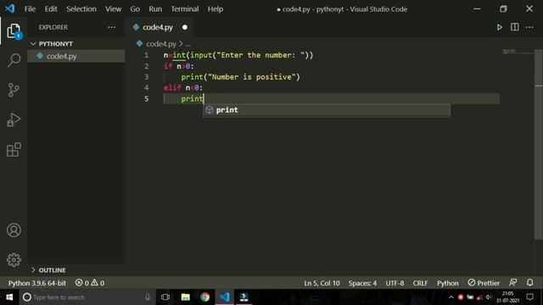Click line number 1 in the gutter

coord(147,55)
